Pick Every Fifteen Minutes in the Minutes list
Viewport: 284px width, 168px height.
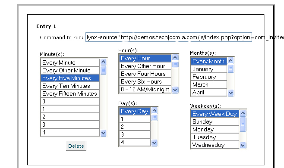coord(70,93)
